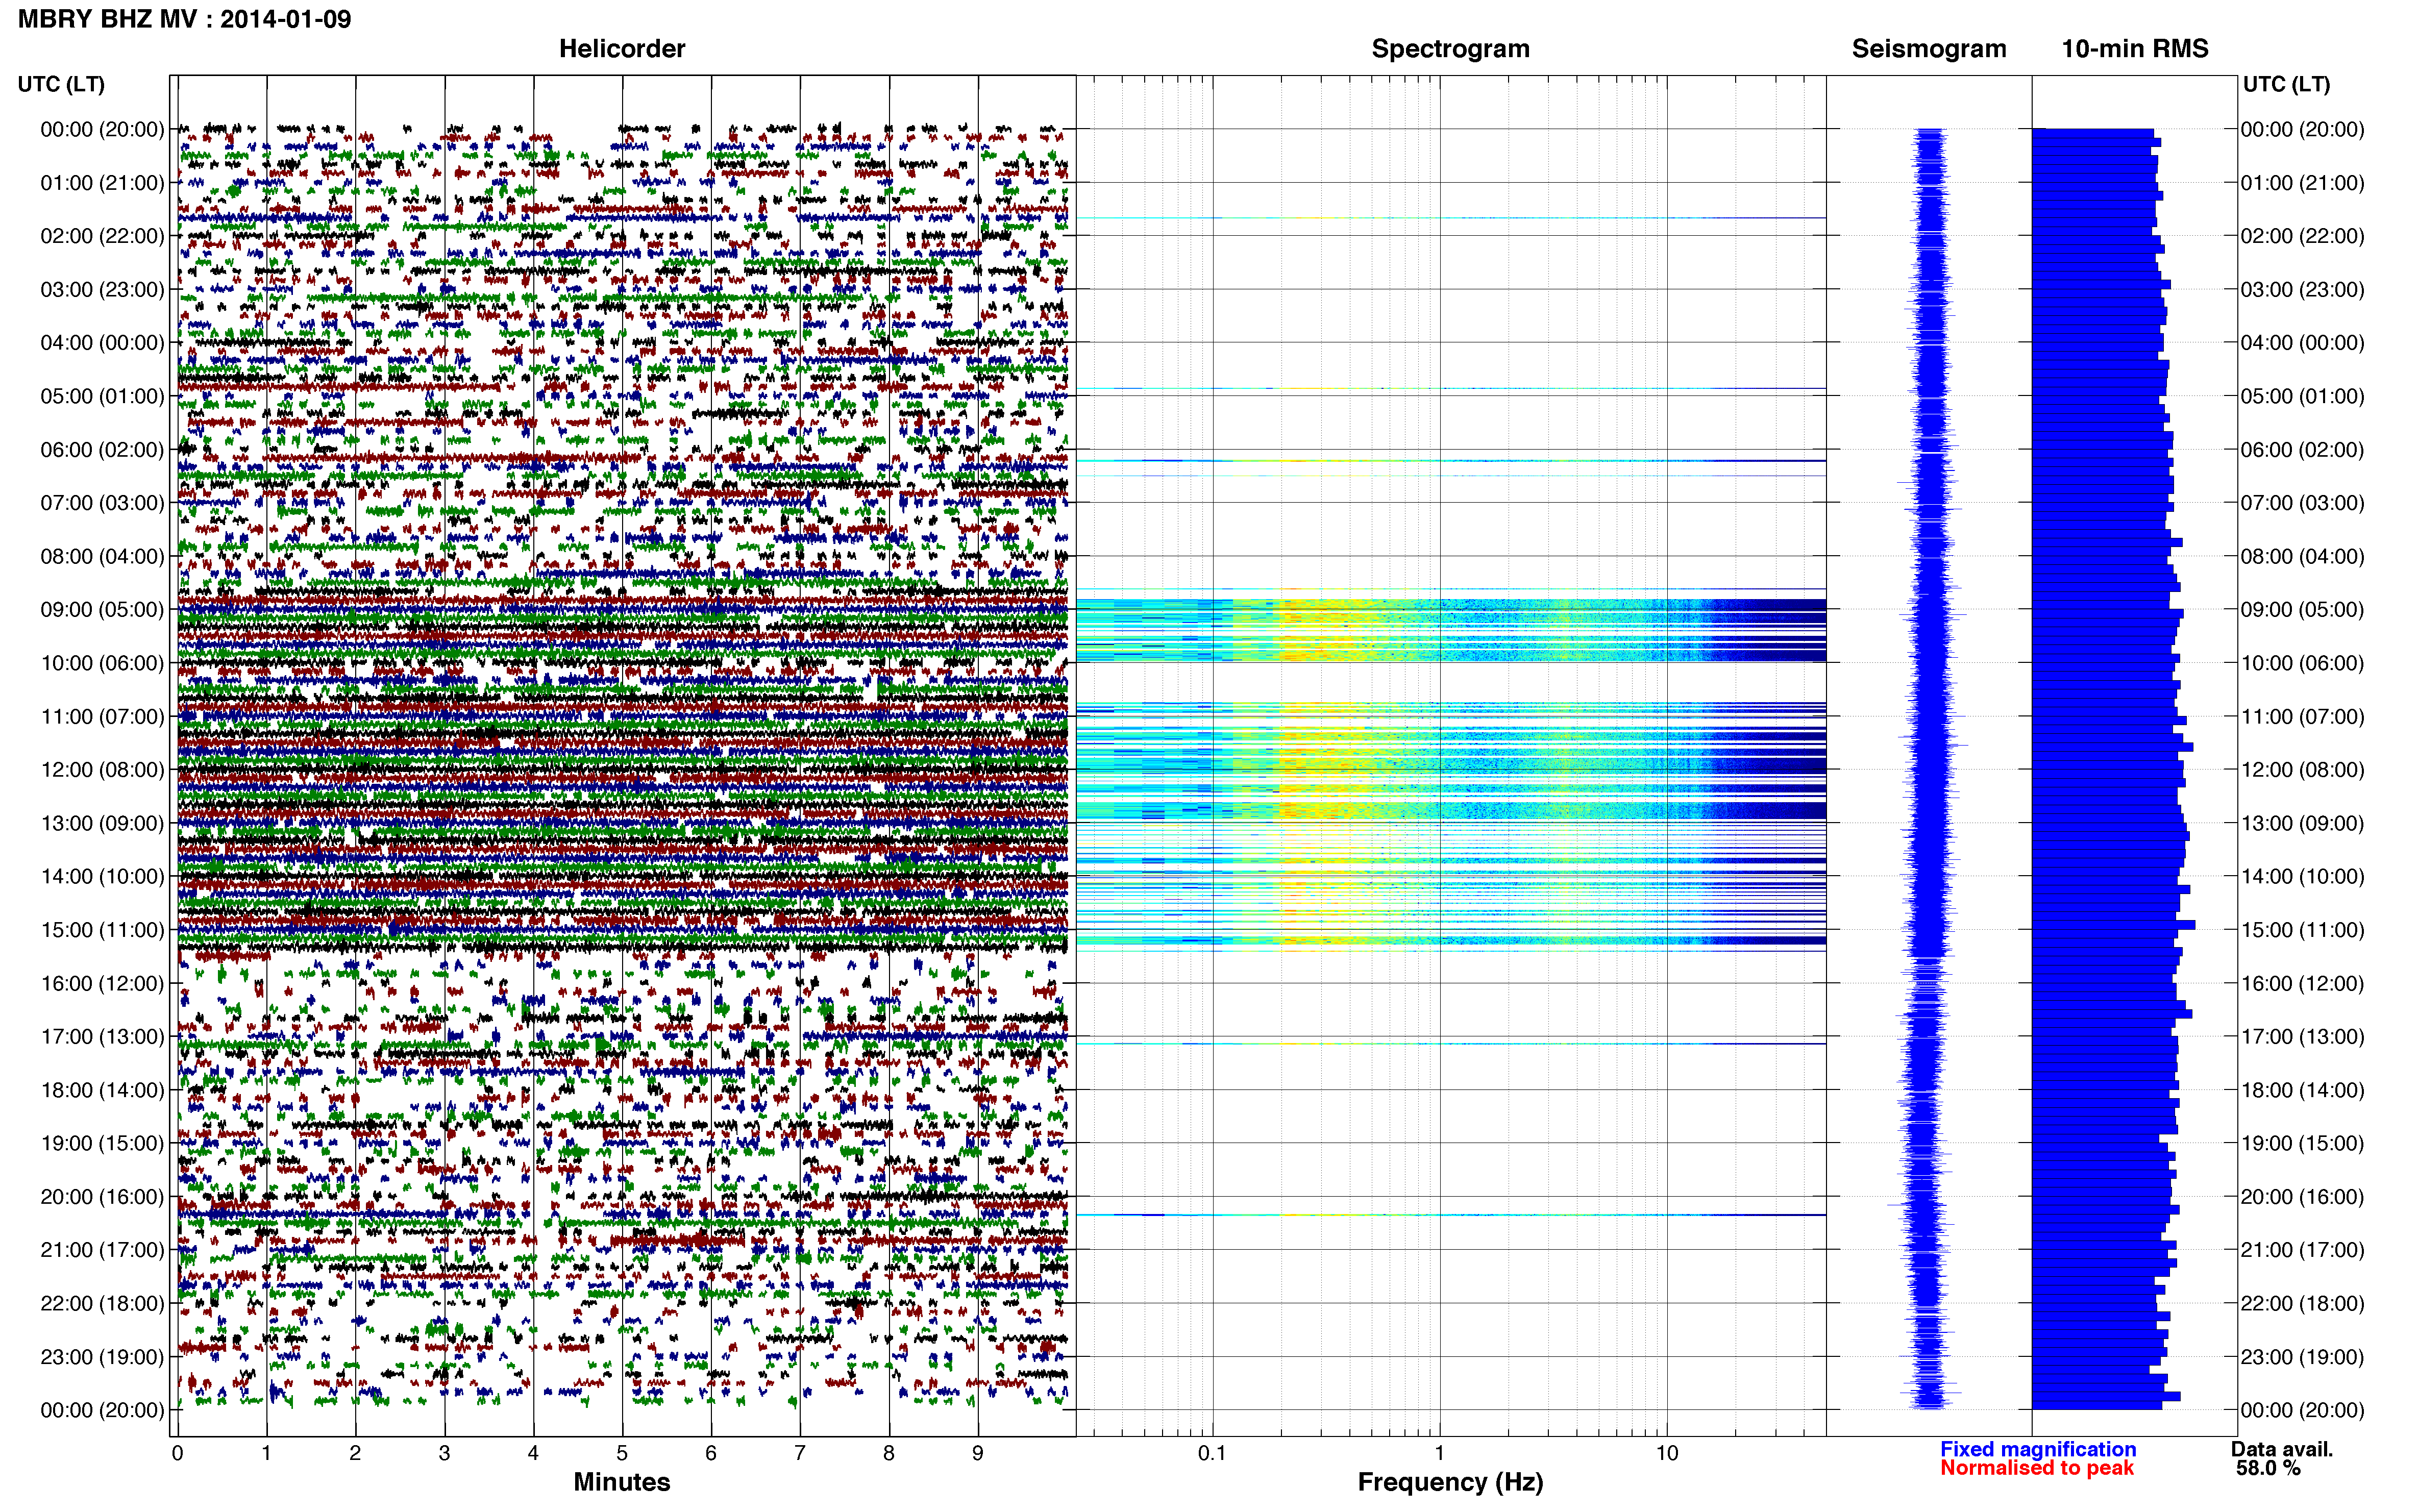Click left axis label '04:00 (00:00)'

point(102,343)
